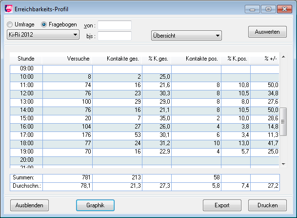Open the Ki-Ri 2012 dropdown
The height and width of the screenshot is (218, 297).
pos(43,35)
